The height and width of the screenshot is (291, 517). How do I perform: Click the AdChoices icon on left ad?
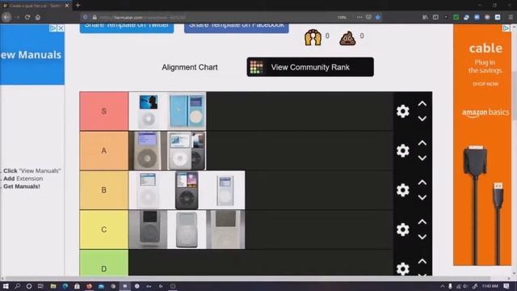pos(53,28)
